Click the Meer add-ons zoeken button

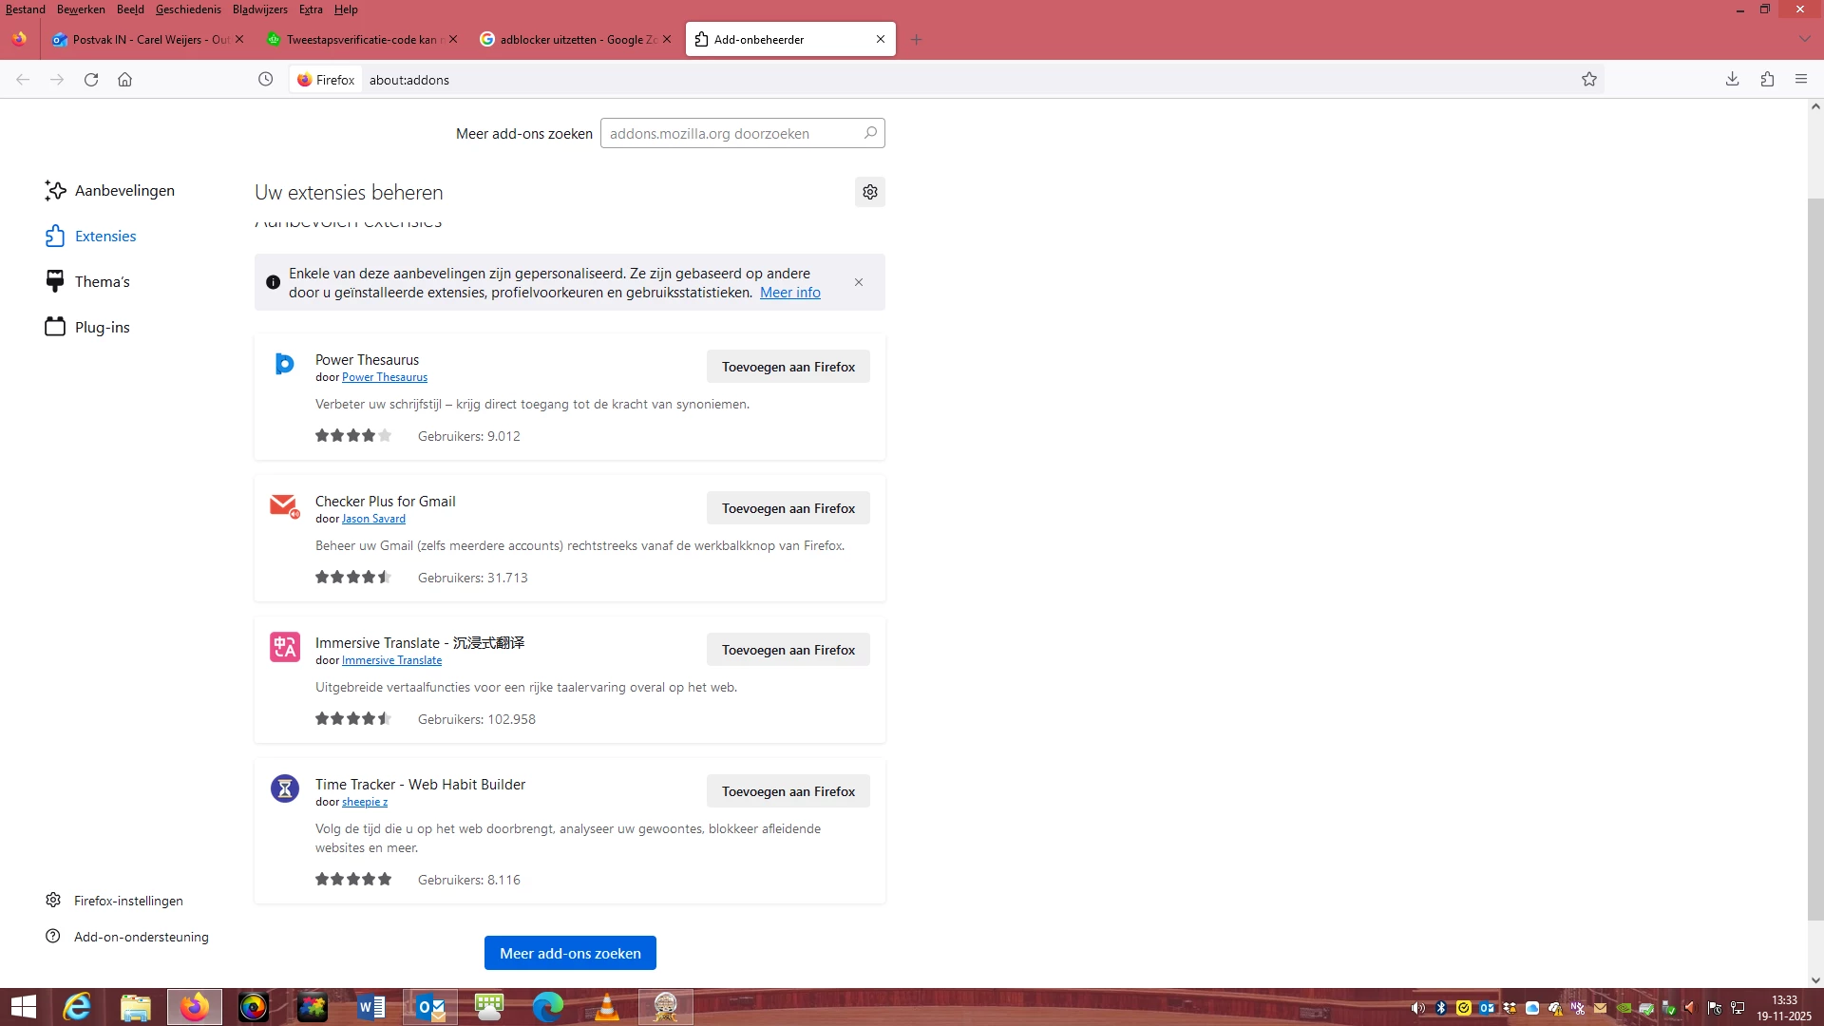[x=570, y=953]
